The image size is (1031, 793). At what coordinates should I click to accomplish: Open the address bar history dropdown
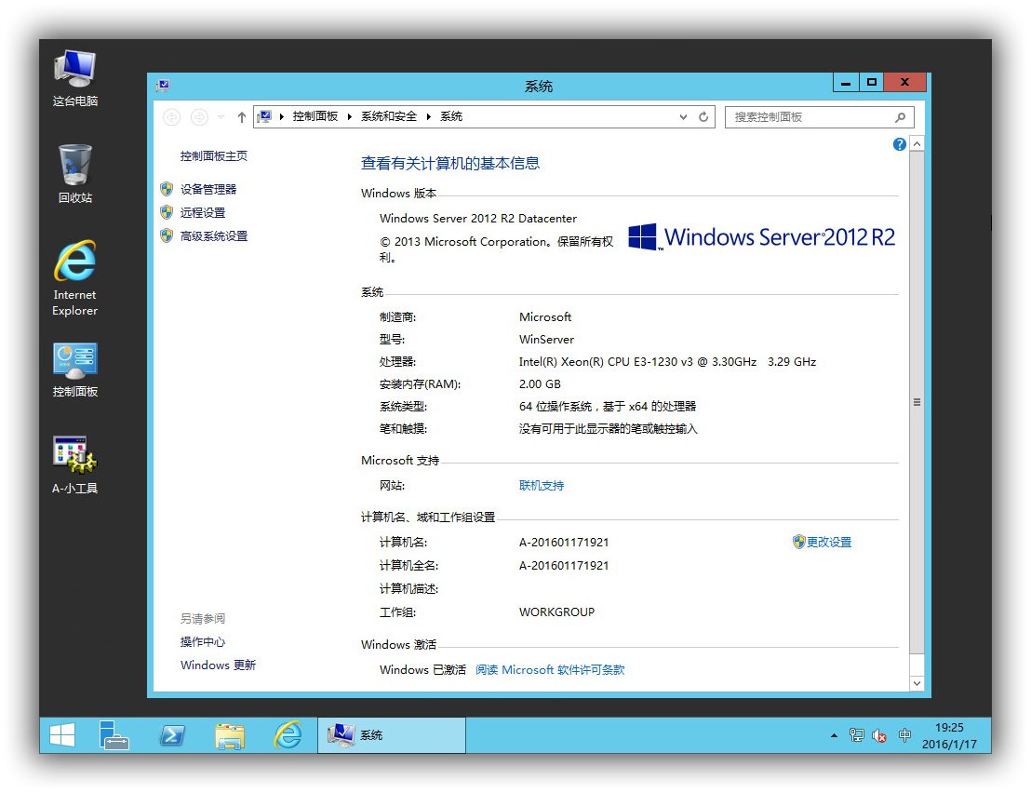click(683, 117)
